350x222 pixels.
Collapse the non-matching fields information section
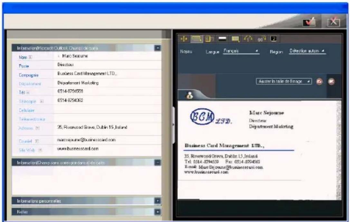click(x=157, y=162)
